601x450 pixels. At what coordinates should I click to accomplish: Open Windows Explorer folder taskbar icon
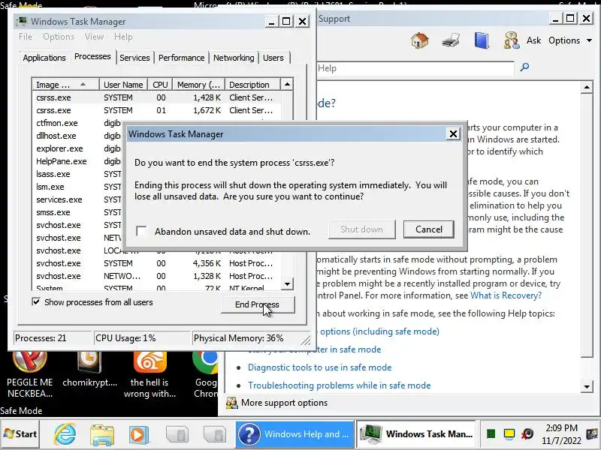coord(102,435)
